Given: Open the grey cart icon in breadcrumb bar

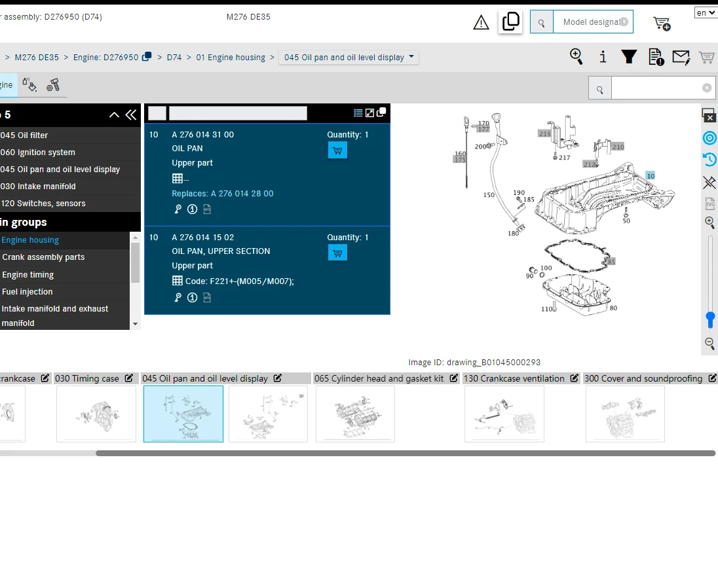Looking at the screenshot, I should coord(707,57).
